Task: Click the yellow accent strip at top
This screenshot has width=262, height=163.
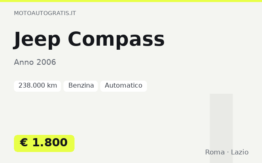Action: 131,1
